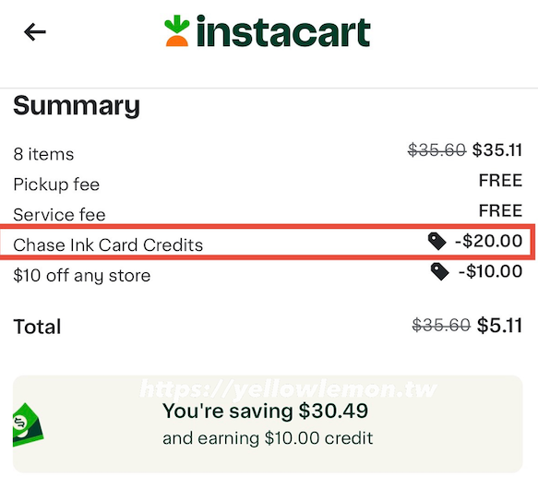Image resolution: width=538 pixels, height=489 pixels.
Task: Click the $35.11 items subtotal
Action: point(497,150)
